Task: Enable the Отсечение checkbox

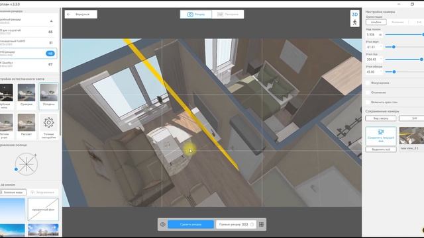Action: pyautogui.click(x=368, y=93)
